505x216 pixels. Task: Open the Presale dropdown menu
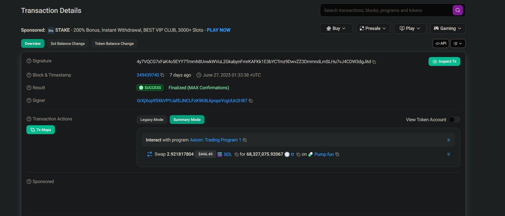coord(373,28)
